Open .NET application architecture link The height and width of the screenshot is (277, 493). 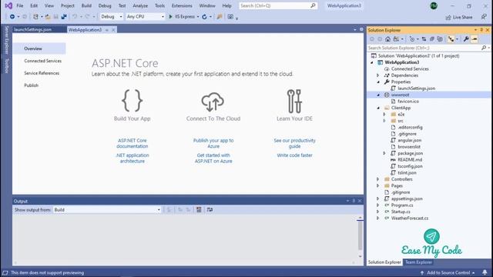pos(132,158)
